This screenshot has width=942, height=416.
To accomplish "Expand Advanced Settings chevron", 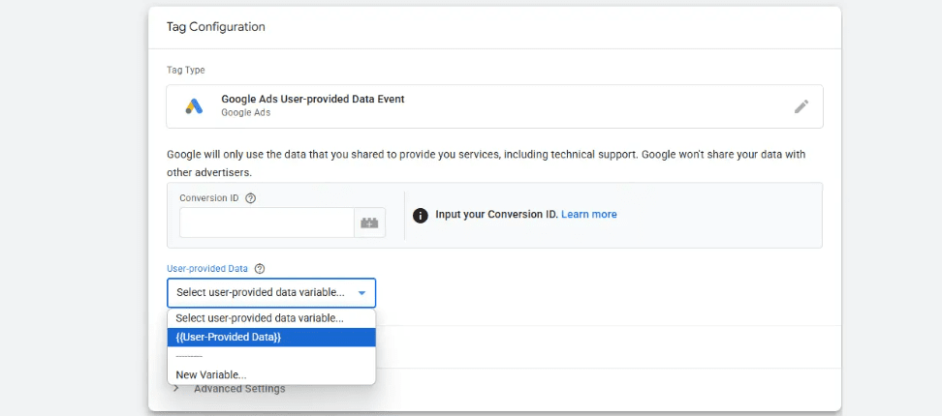I will coord(176,389).
